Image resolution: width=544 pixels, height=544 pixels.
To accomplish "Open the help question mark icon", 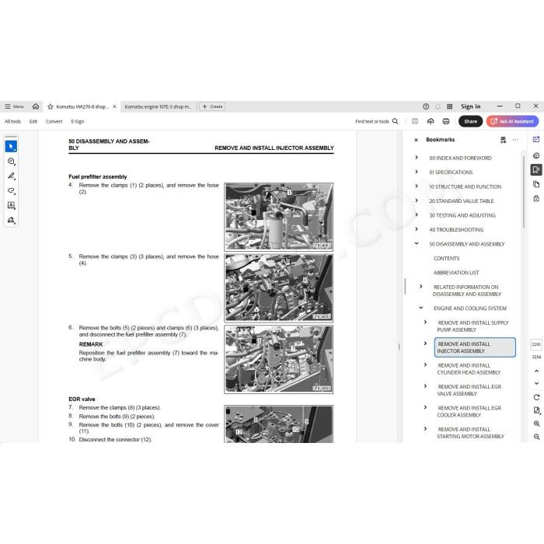I will (x=426, y=106).
